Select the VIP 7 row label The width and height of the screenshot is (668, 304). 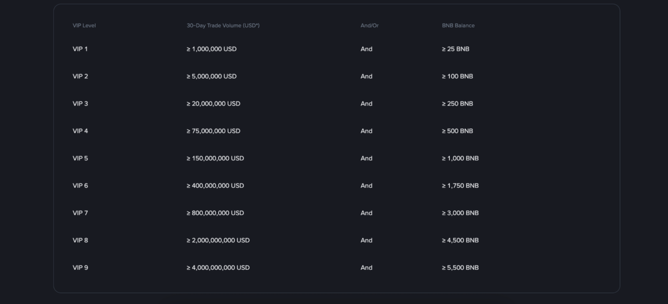pos(80,213)
